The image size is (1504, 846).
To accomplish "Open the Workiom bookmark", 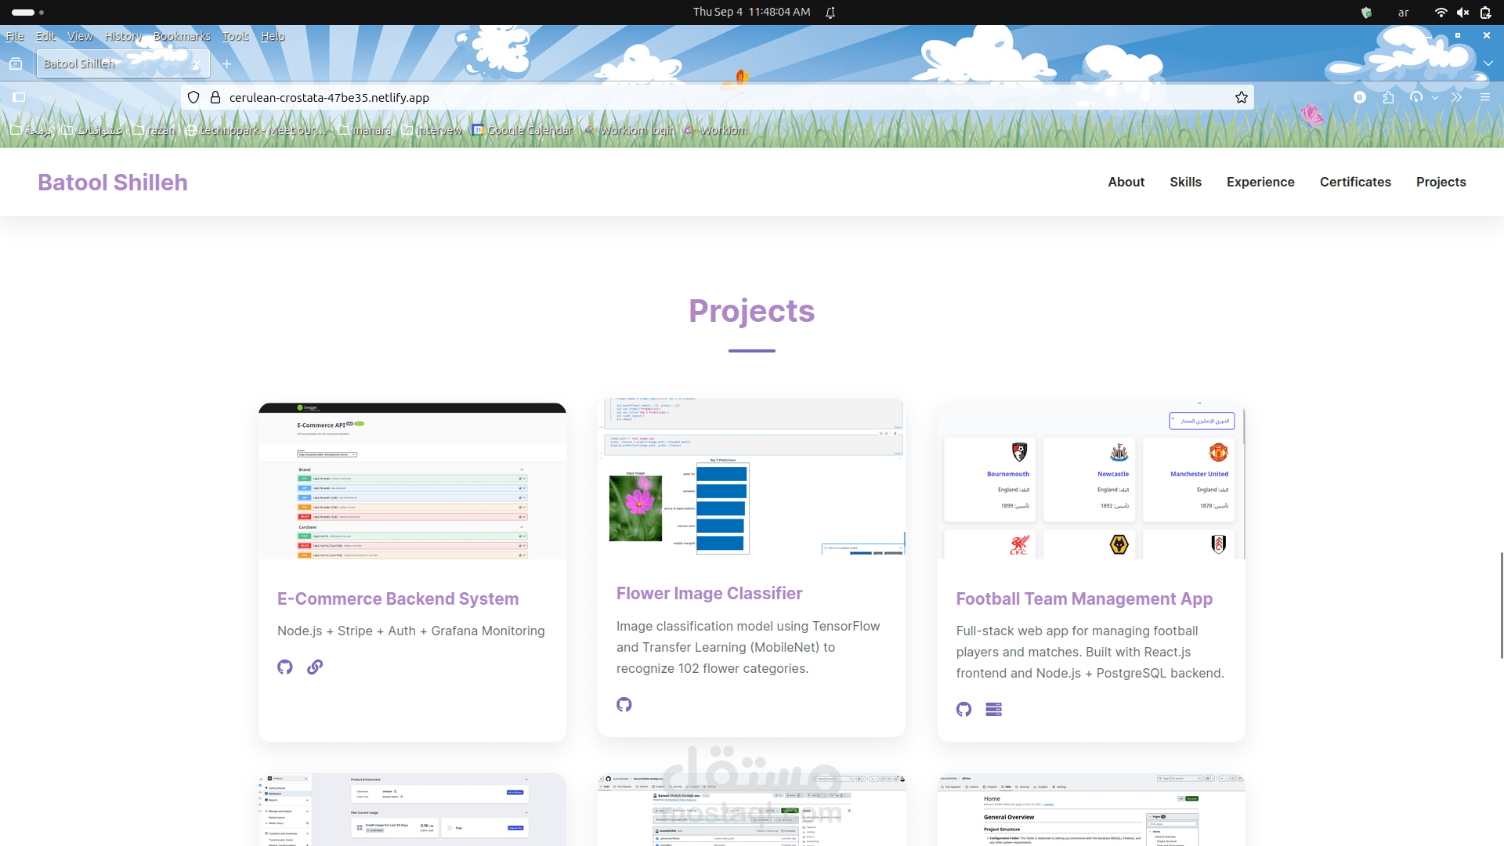I will pos(716,130).
